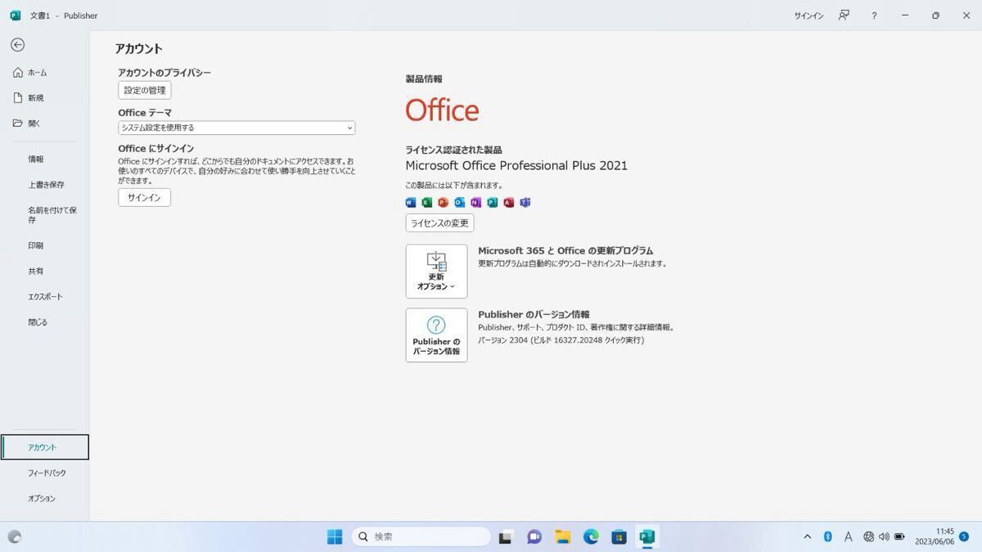Open the Windows Start menu
The width and height of the screenshot is (982, 552).
[335, 536]
